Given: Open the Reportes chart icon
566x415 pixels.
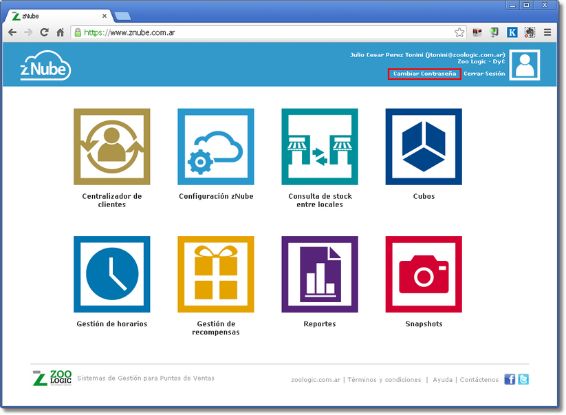Looking at the screenshot, I should coord(319,275).
